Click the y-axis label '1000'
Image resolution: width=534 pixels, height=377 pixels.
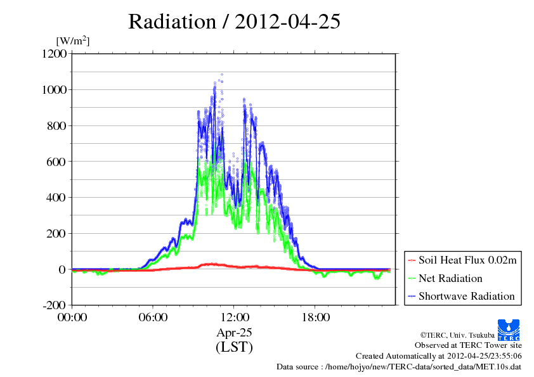click(x=54, y=90)
